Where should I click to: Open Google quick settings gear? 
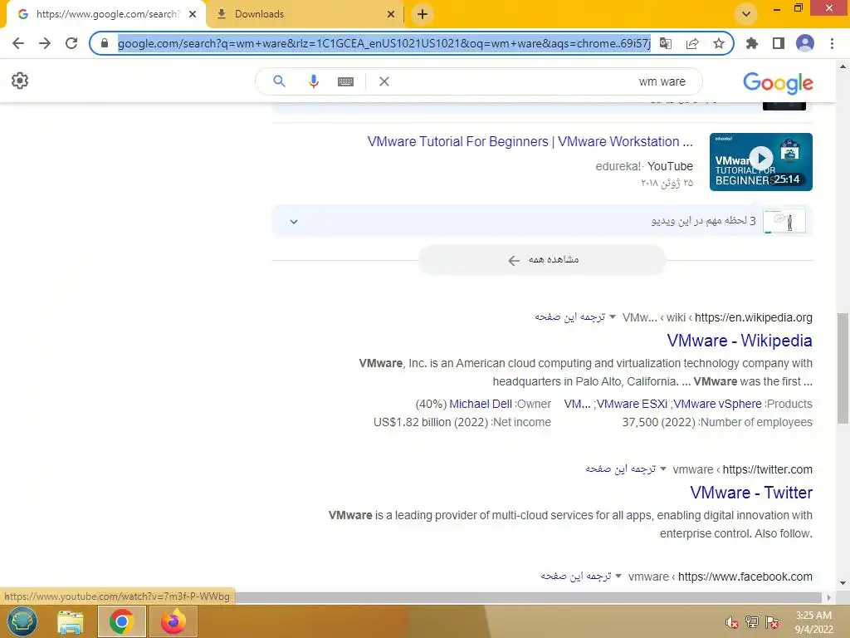[20, 81]
